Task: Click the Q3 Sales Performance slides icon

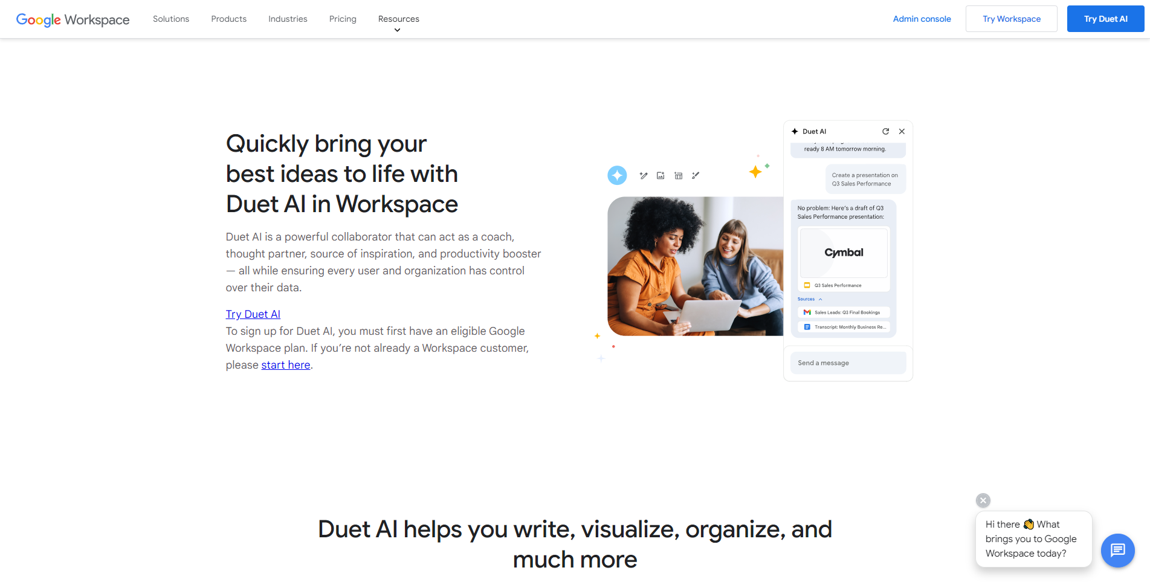Action: click(807, 285)
